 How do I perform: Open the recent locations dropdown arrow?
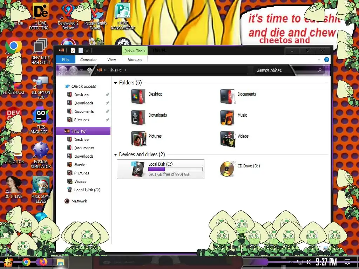click(x=82, y=70)
